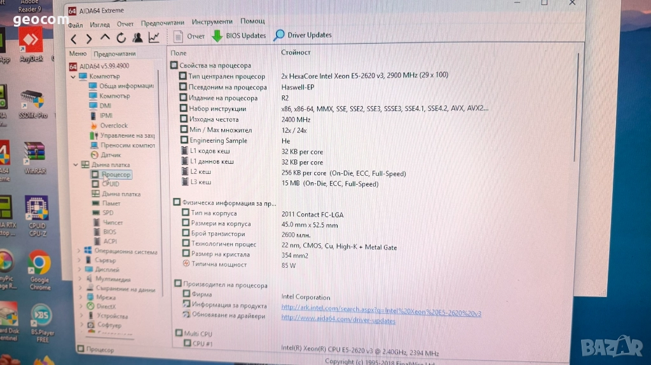651x365 pixels.
Task: Select the ACPI tree item
Action: click(106, 241)
